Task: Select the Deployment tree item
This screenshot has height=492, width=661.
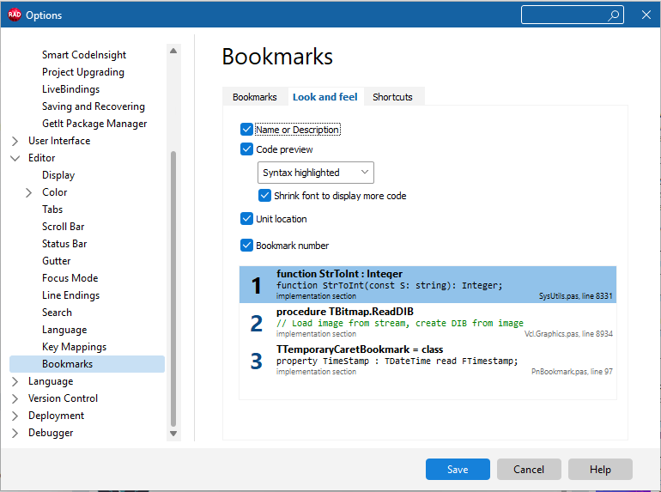Action: coord(56,416)
